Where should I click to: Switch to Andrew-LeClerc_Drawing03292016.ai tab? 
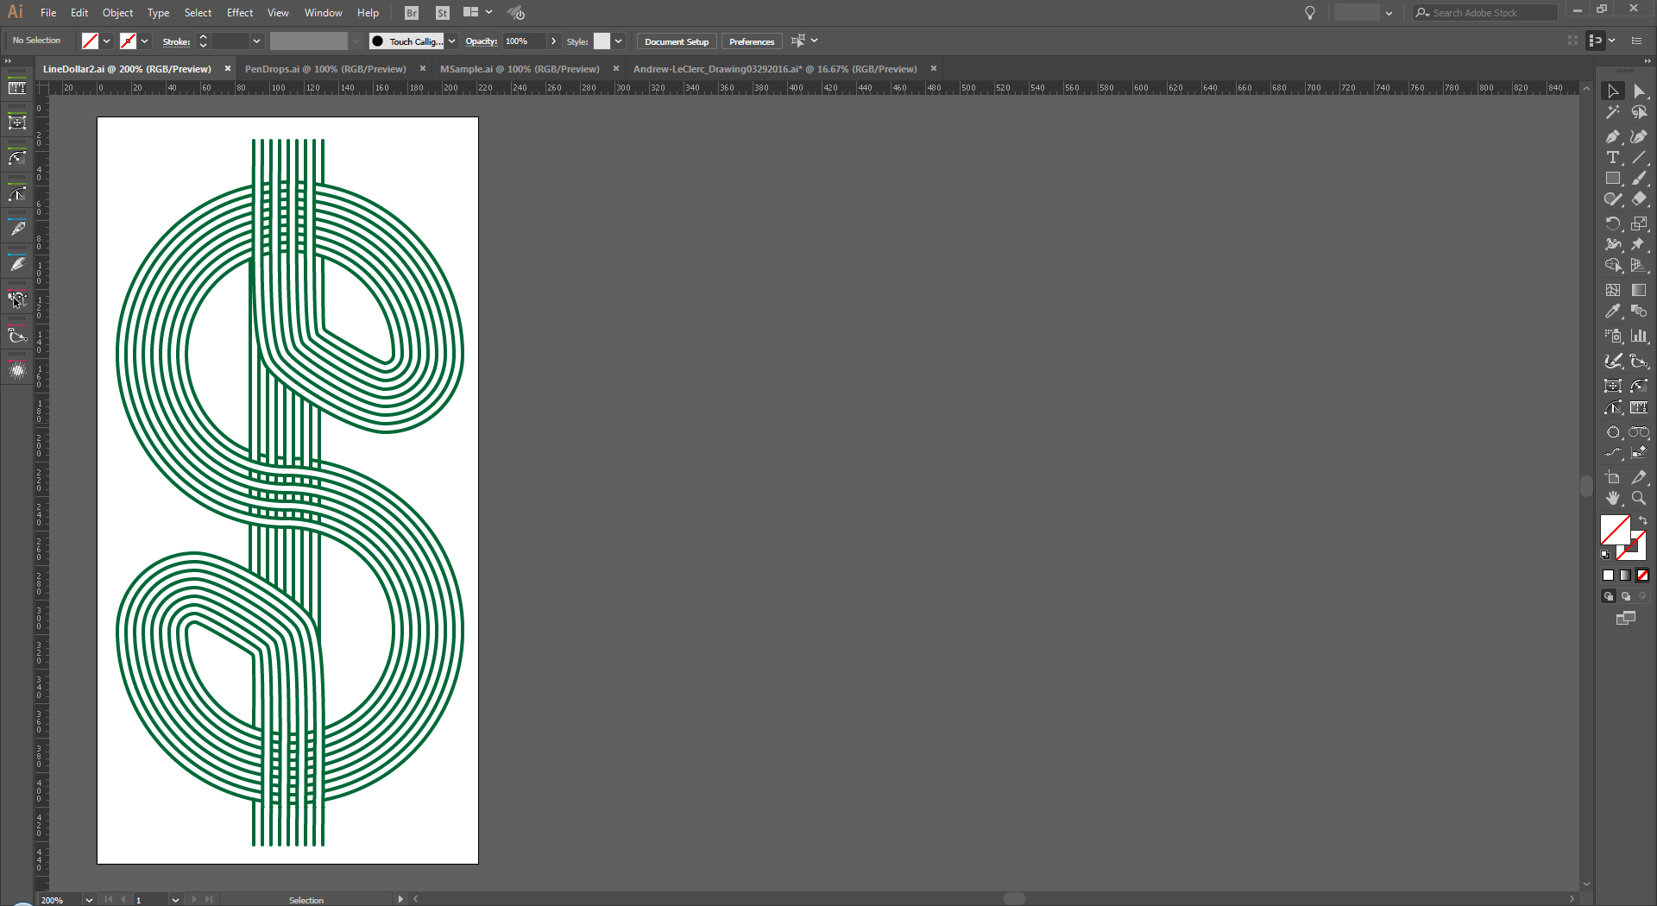tap(775, 69)
